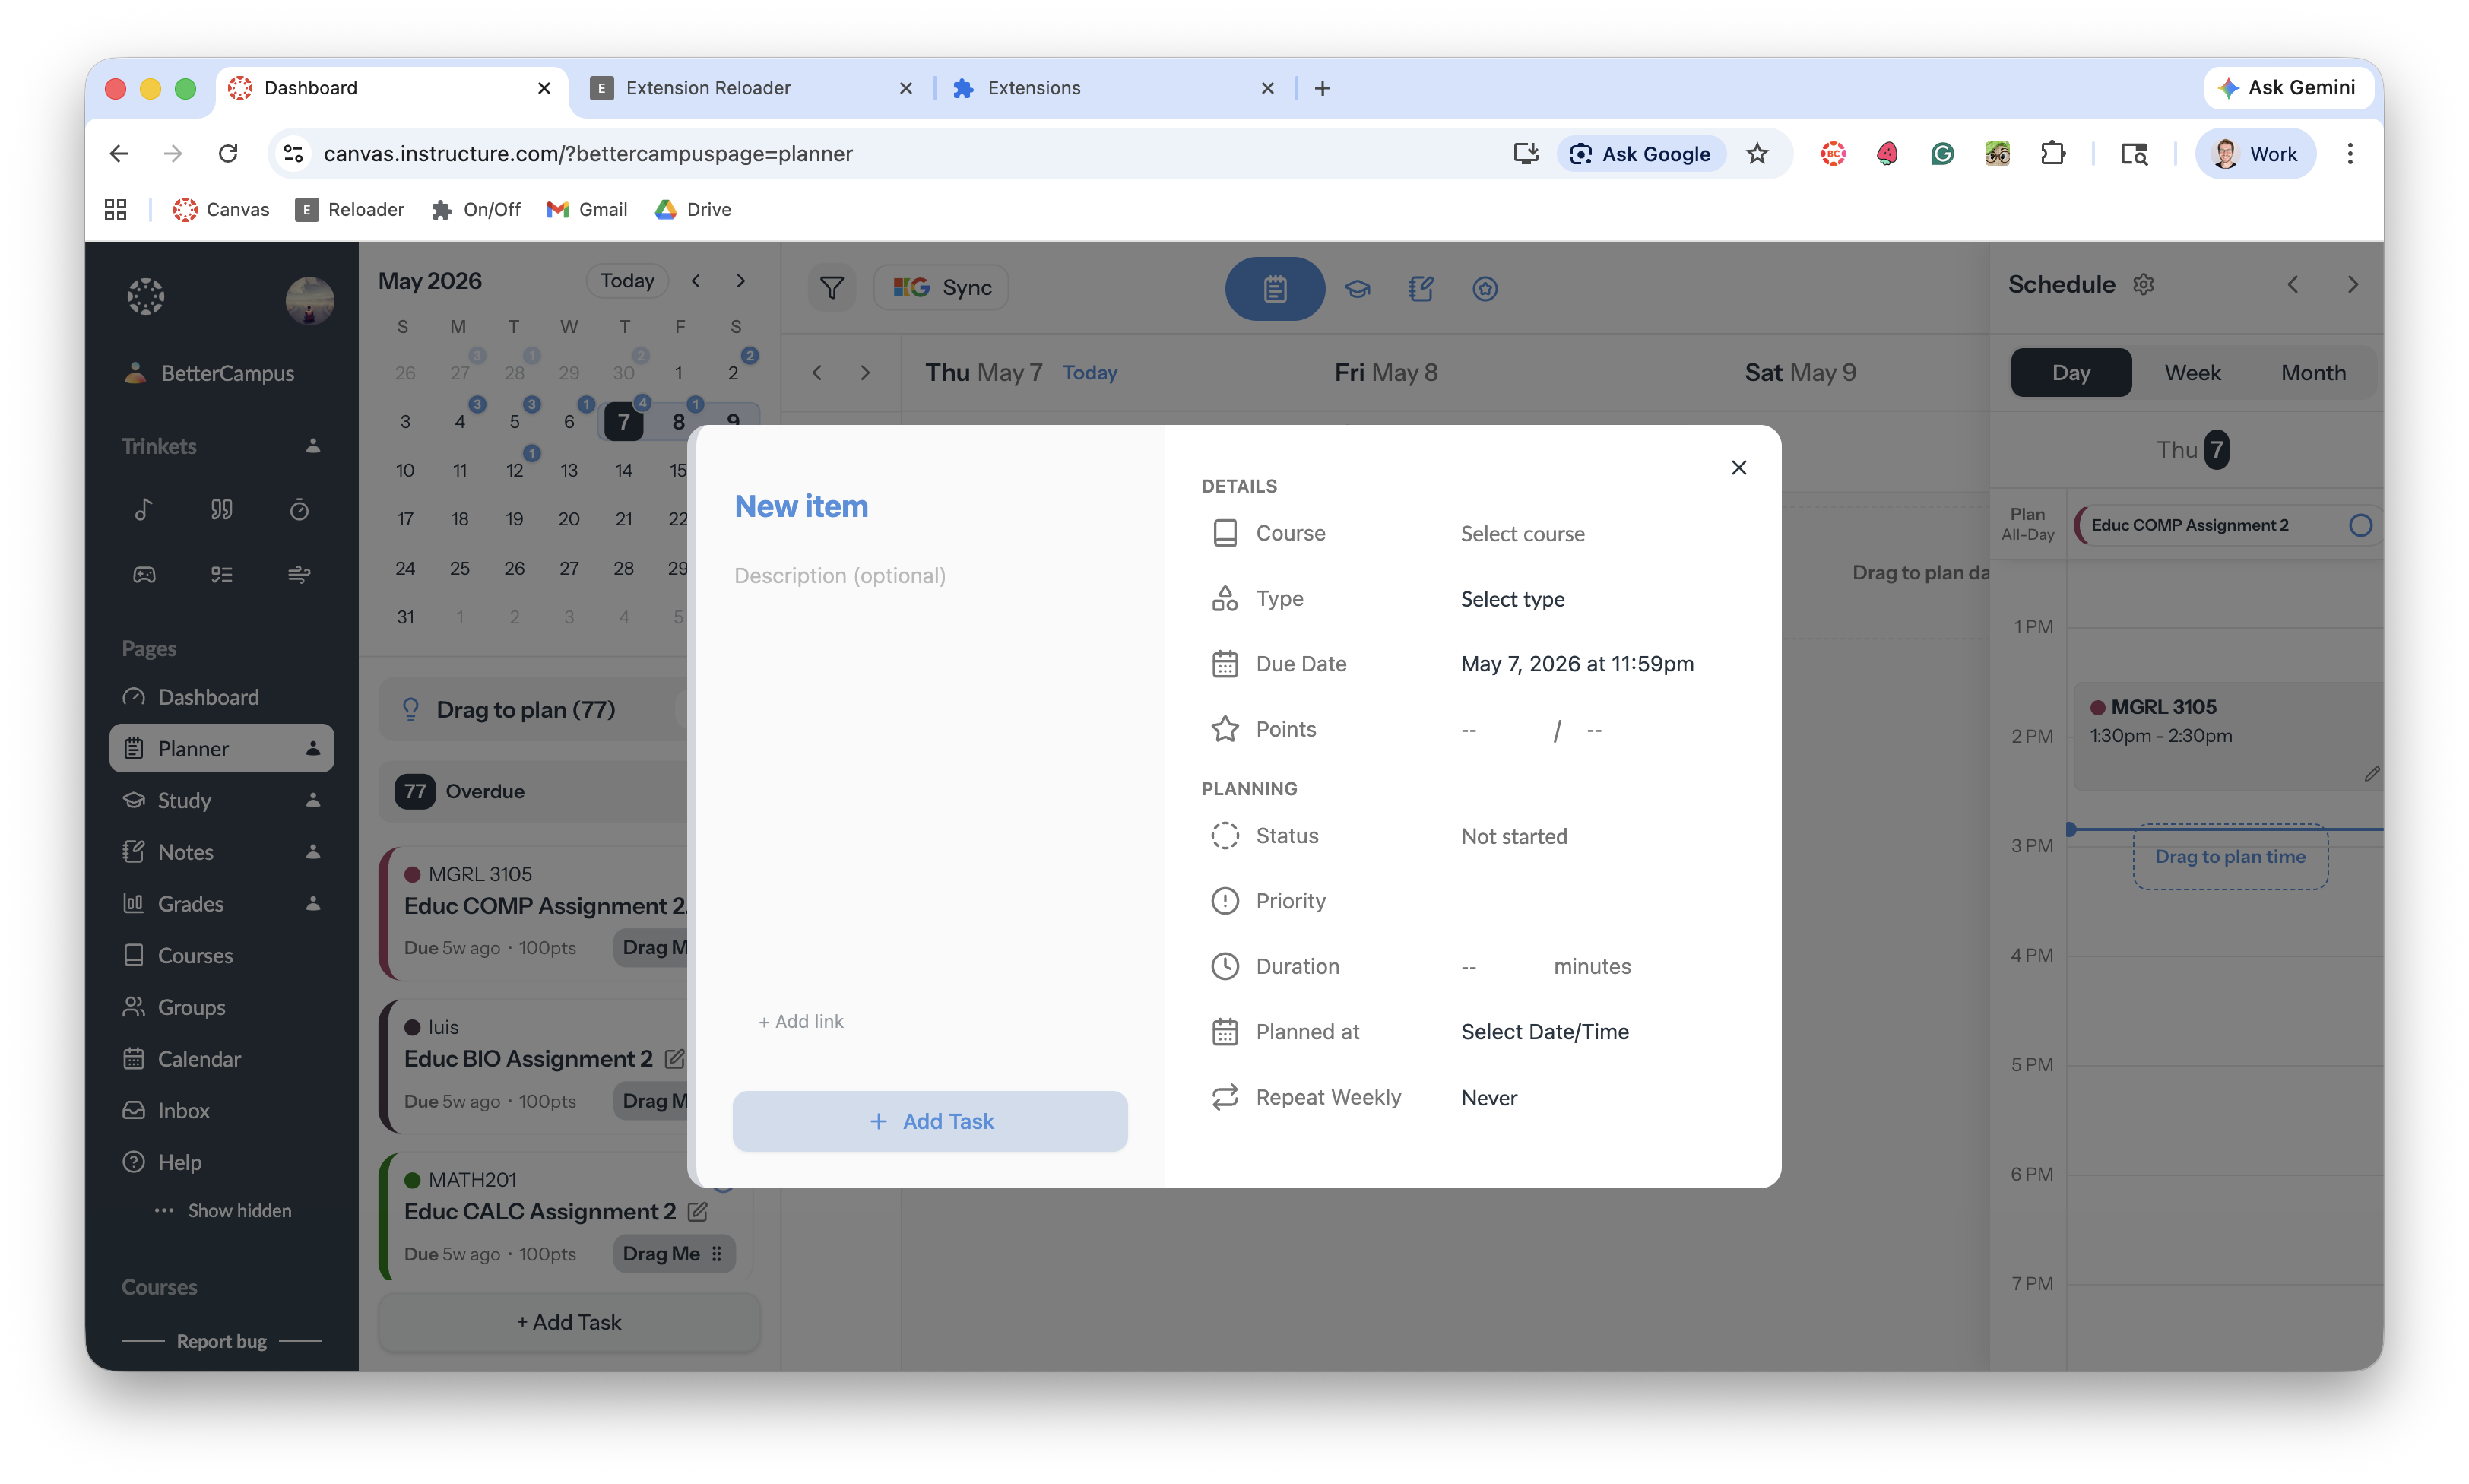The height and width of the screenshot is (1484, 2469).
Task: Open the notes pencil icon in toolbar
Action: (x=1421, y=289)
